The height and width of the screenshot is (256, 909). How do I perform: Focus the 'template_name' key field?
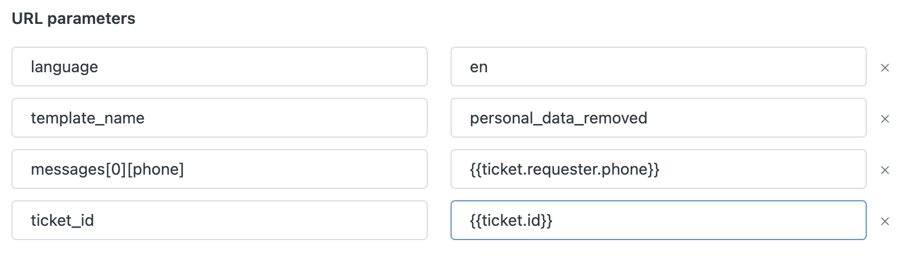point(220,118)
